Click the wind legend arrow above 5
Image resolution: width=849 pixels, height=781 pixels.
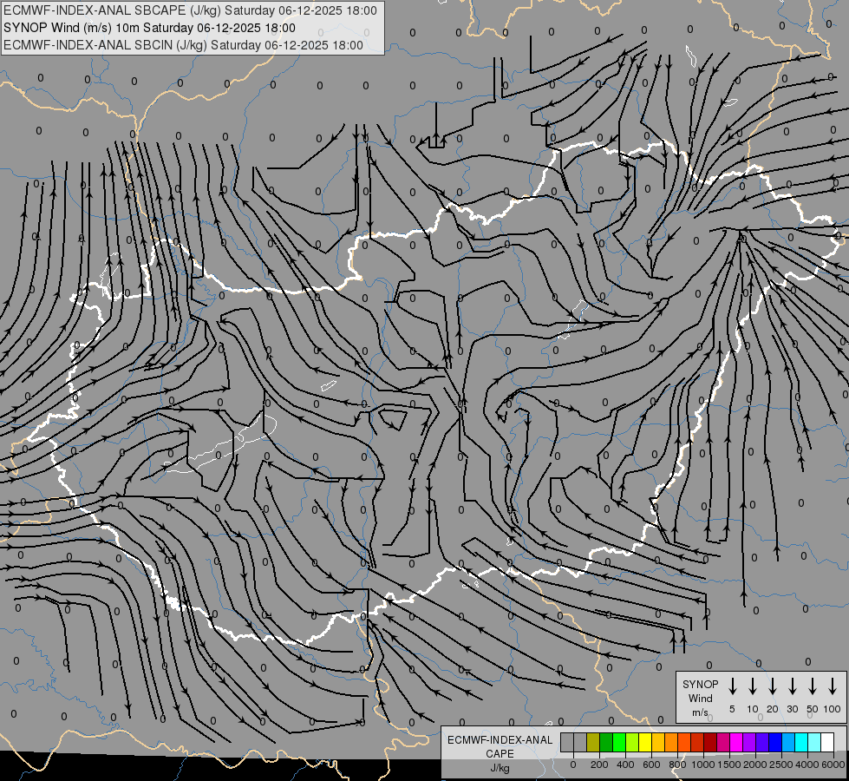click(x=733, y=686)
